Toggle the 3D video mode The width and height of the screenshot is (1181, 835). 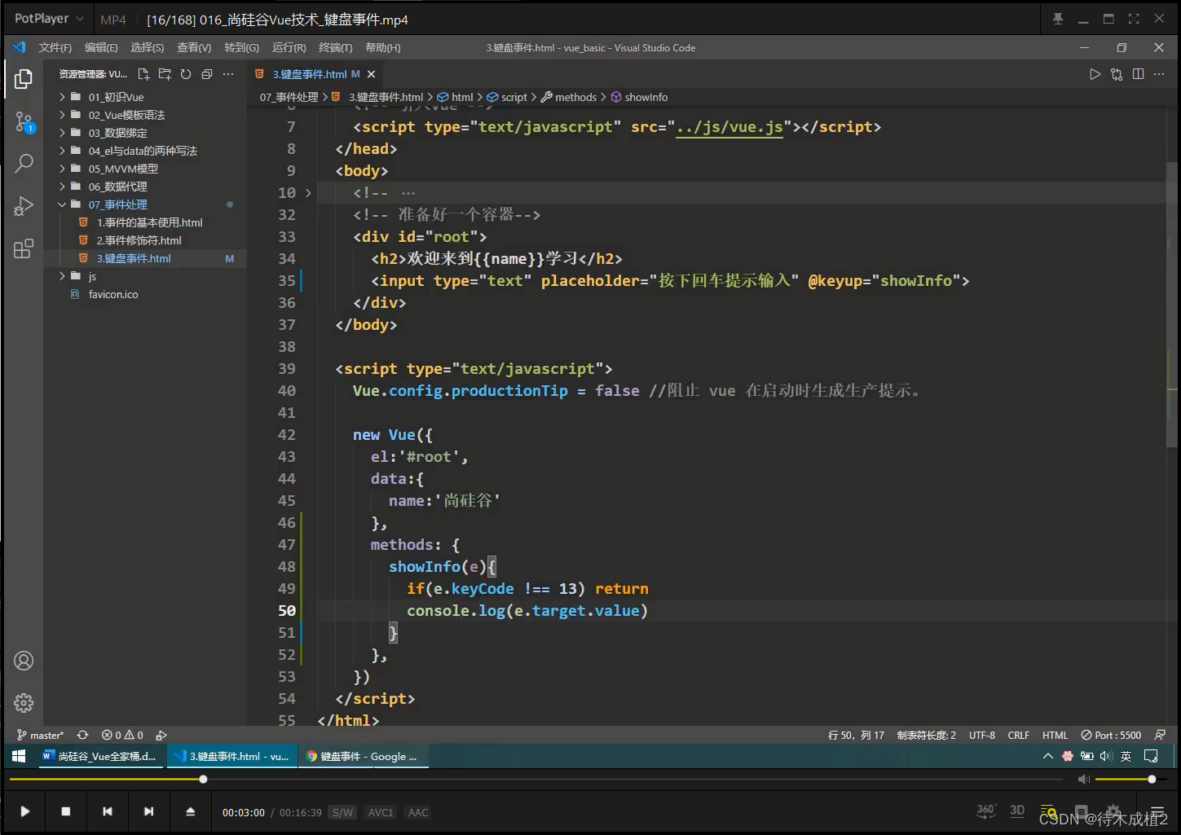(1017, 811)
